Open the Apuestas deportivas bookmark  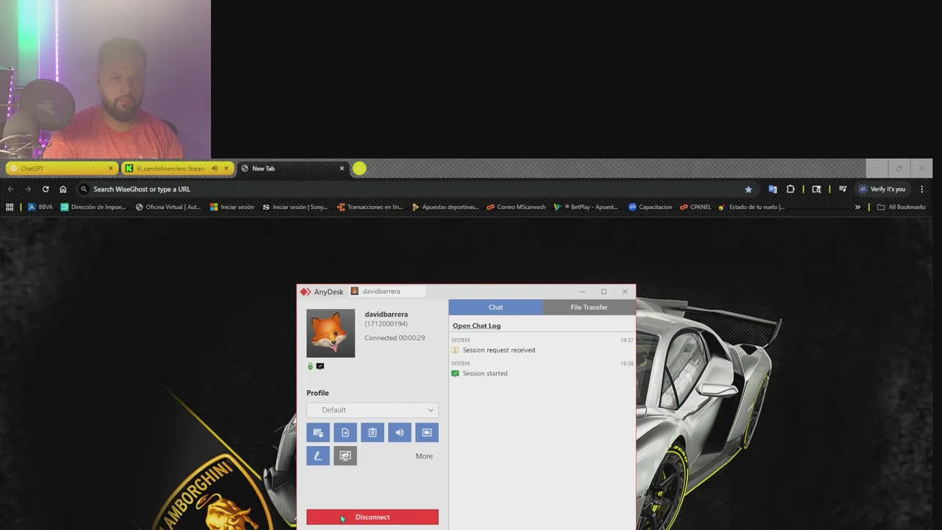tap(445, 207)
